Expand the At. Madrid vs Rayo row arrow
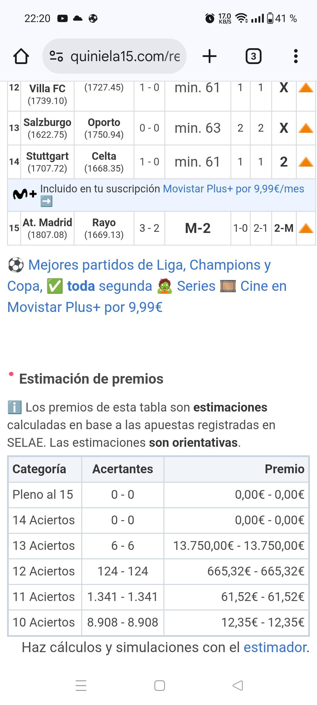Screen dimensions: 317x705 [x=306, y=228]
